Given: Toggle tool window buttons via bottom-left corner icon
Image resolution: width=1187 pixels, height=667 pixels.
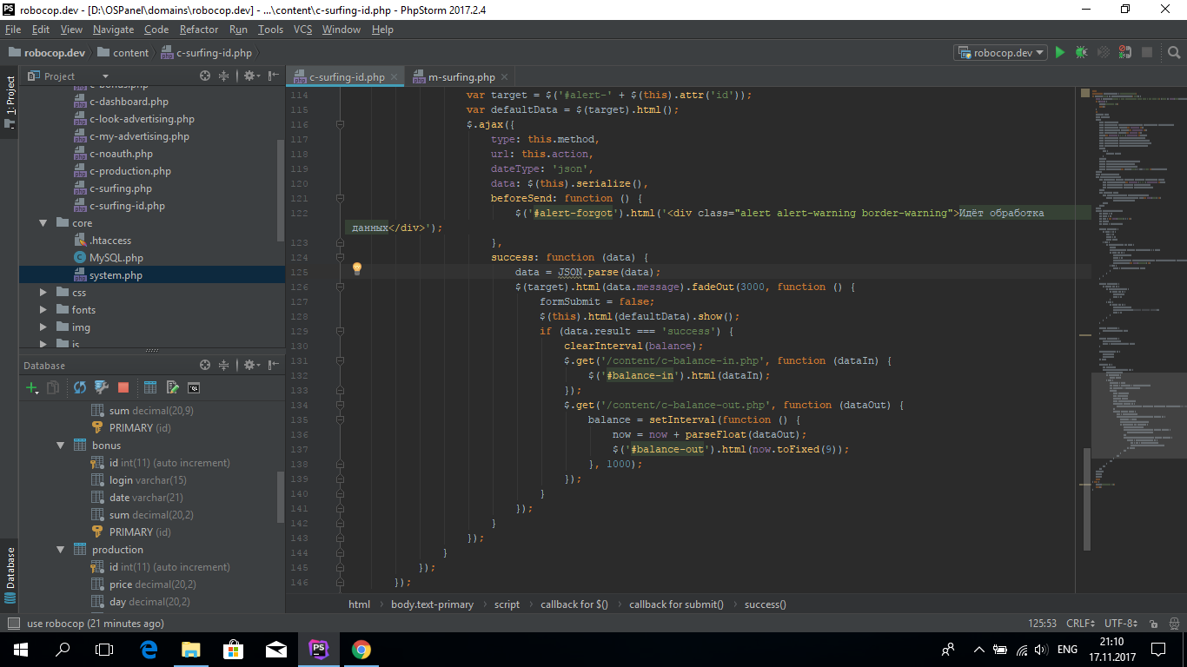Looking at the screenshot, I should (12, 624).
